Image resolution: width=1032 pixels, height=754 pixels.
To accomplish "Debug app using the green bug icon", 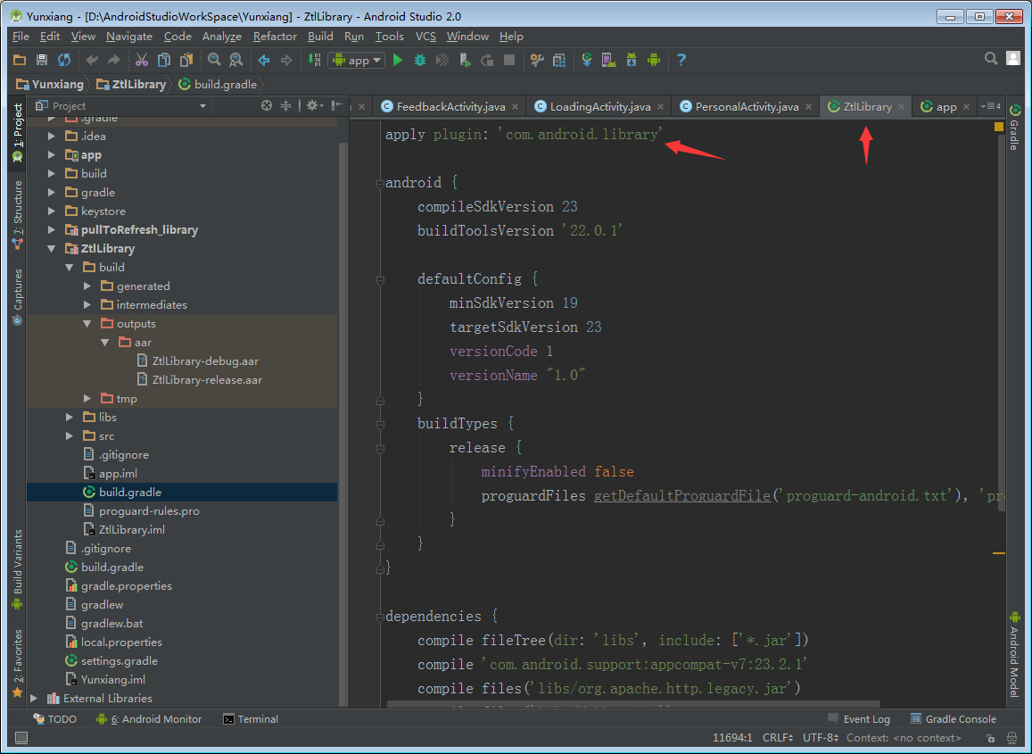I will pos(420,60).
